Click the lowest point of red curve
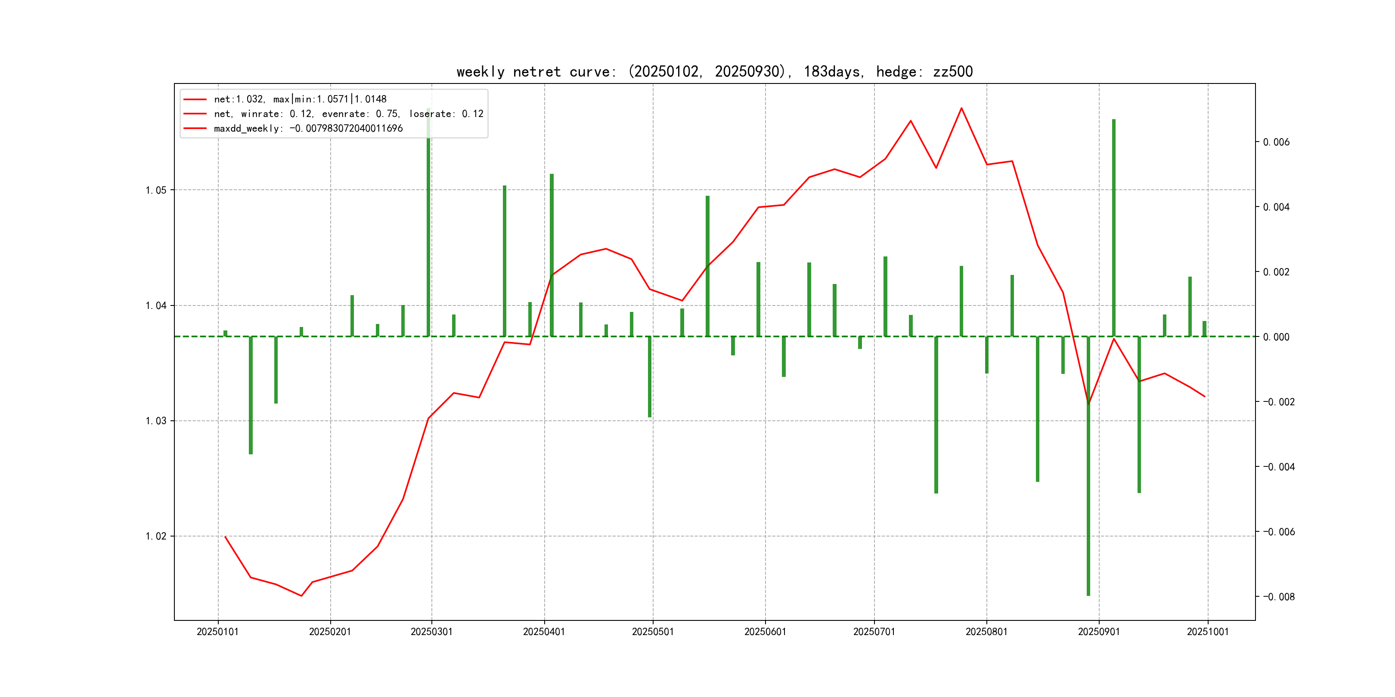Screen dimensions: 1395x697 (302, 596)
